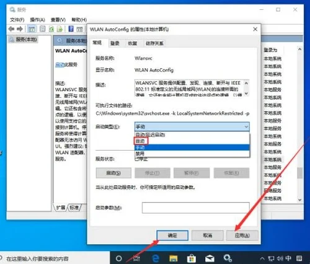310x264 pixels.
Task: Click services list scroll-up arrow
Action: click(299, 50)
